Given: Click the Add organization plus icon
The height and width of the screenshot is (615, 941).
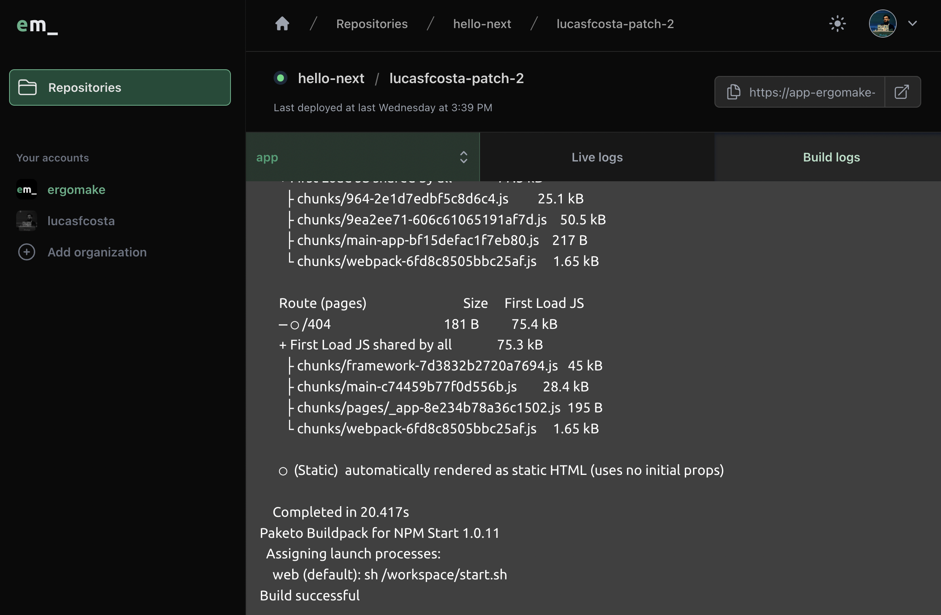Looking at the screenshot, I should (26, 252).
